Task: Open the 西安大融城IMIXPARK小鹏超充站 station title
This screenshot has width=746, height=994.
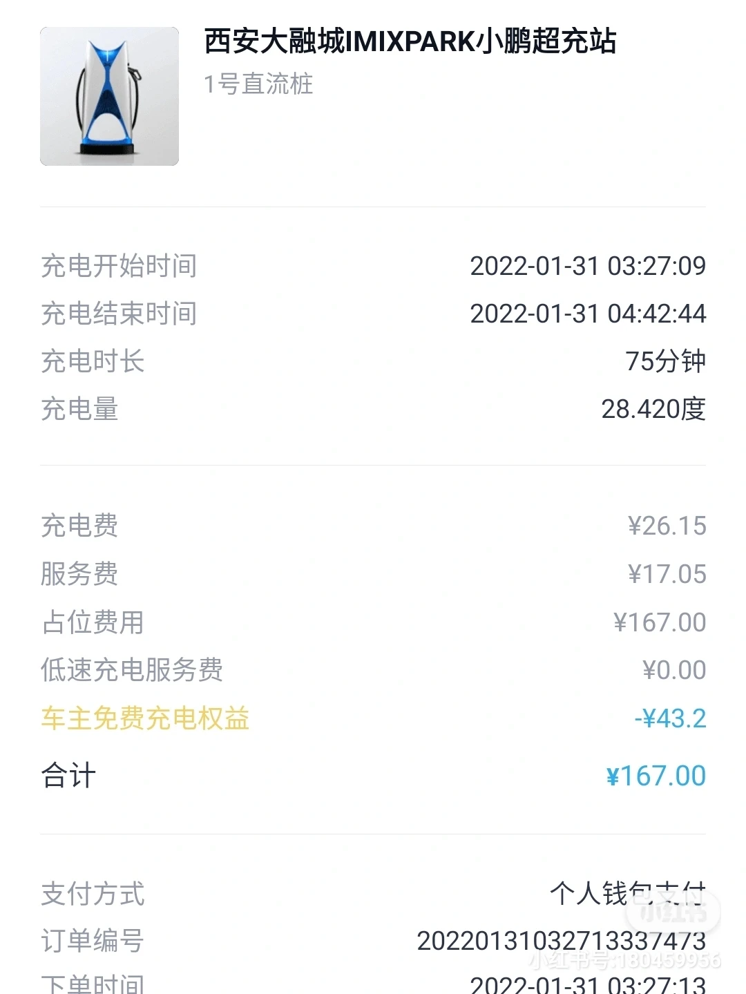Action: pyautogui.click(x=410, y=41)
